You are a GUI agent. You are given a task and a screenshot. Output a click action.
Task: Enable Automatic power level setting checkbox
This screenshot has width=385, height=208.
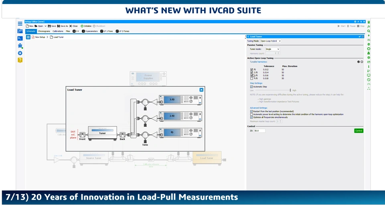[251, 114]
